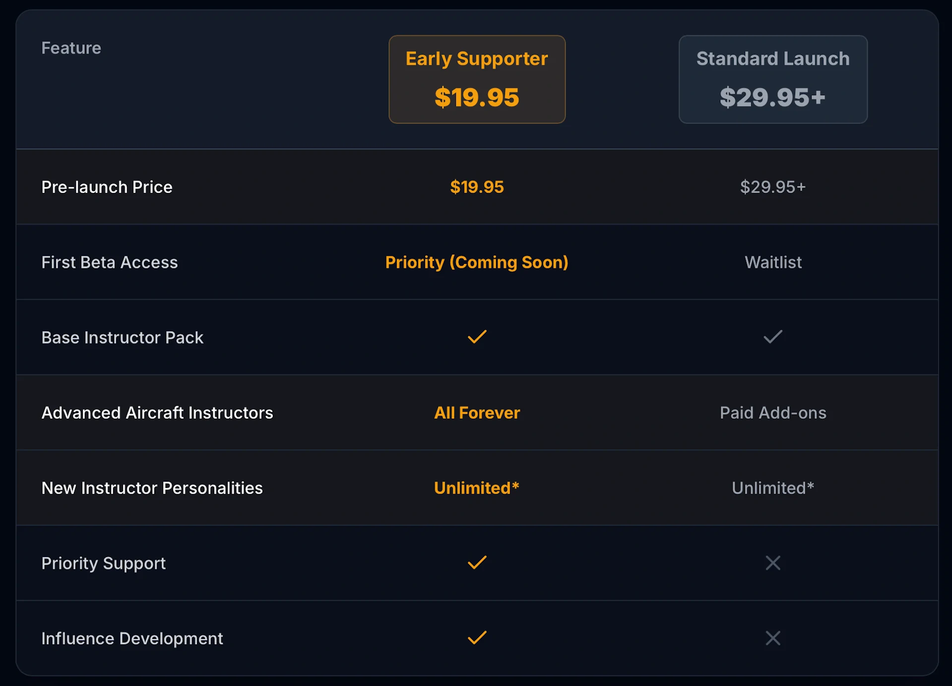Click the Early Supporter checkmark for Base Instructor Pack
The width and height of the screenshot is (952, 686).
pyautogui.click(x=477, y=337)
